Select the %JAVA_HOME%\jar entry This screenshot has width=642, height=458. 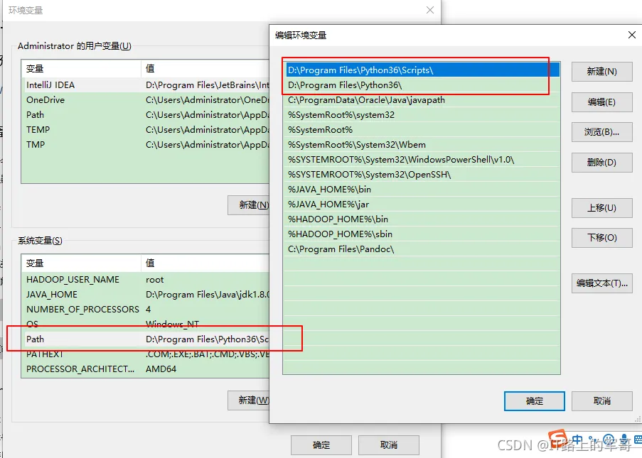(x=422, y=205)
